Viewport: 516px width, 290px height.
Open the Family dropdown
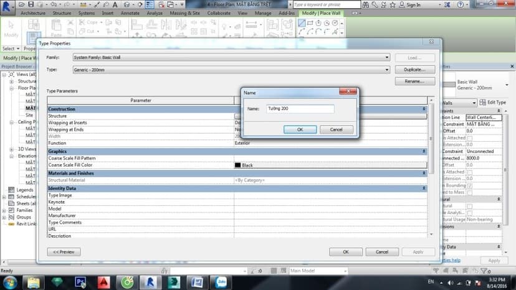pos(387,57)
